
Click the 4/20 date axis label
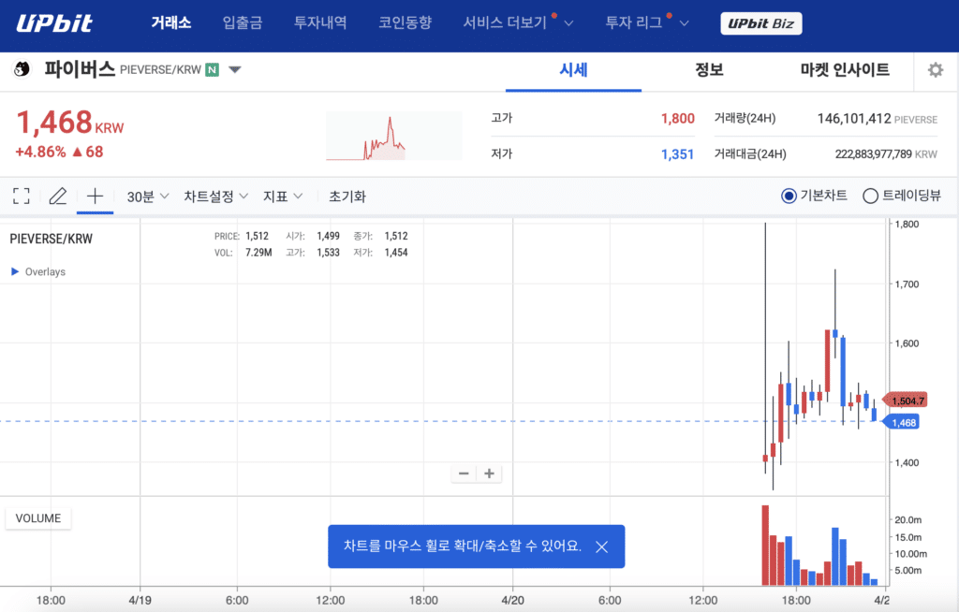click(x=512, y=601)
